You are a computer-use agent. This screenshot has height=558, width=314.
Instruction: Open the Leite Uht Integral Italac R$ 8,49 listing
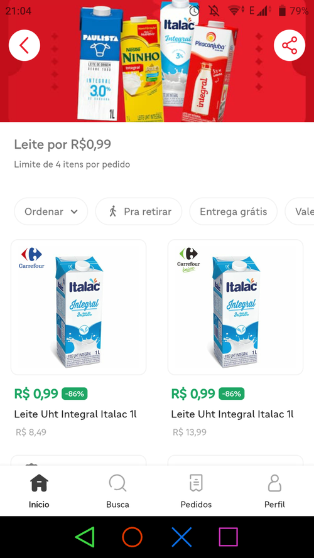coord(75,414)
